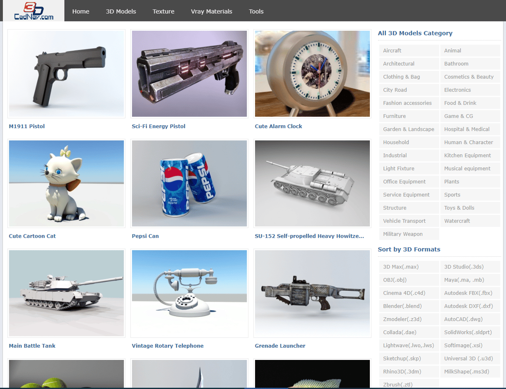Image resolution: width=506 pixels, height=389 pixels.
Task: Open the Watercraft category
Action: [470, 221]
